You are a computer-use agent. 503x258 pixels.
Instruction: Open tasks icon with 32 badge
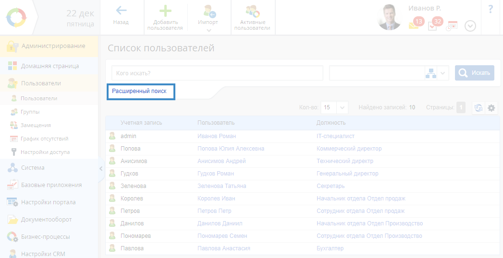point(433,26)
